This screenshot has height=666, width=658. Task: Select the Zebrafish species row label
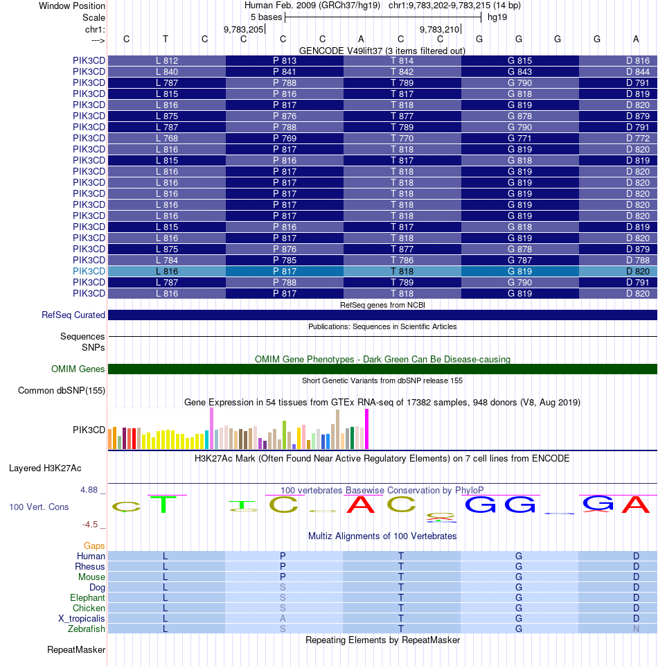coord(86,629)
